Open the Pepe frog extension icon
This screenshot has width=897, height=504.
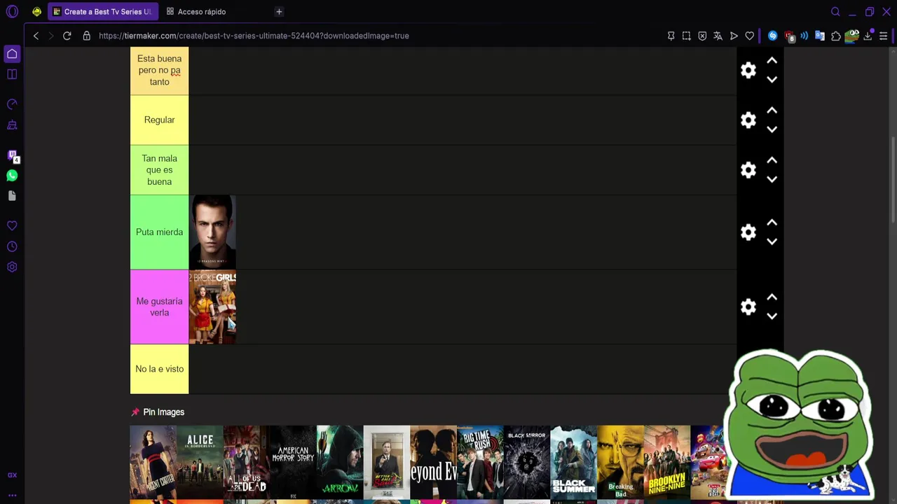point(852,36)
